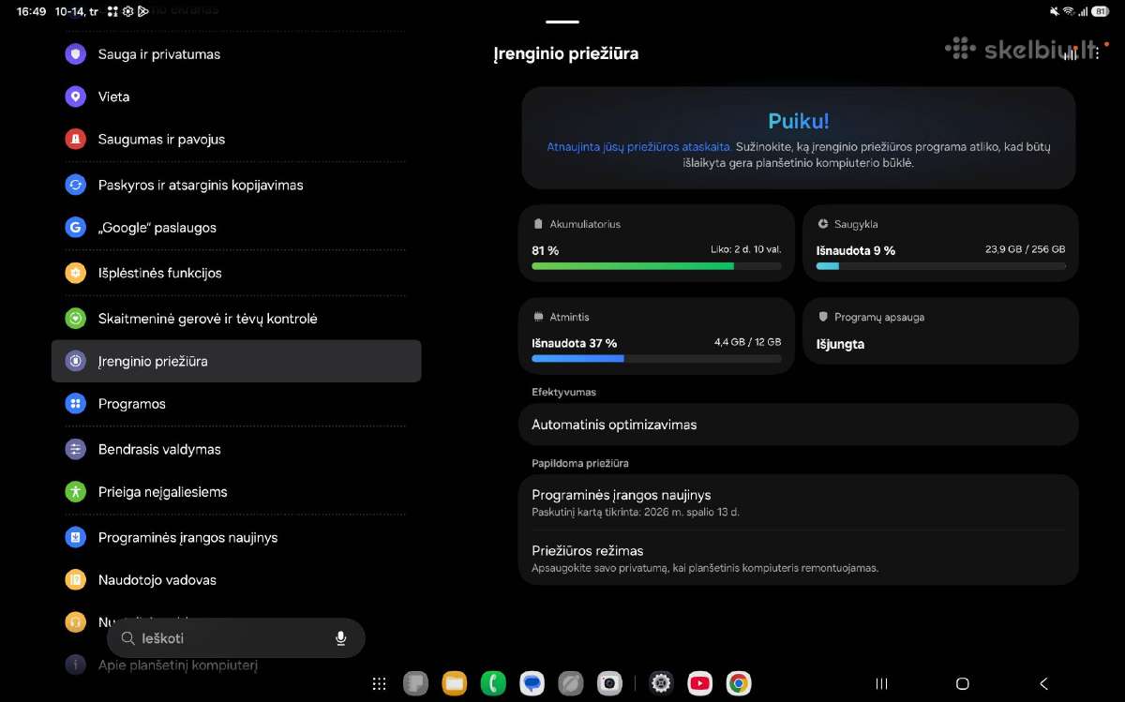The width and height of the screenshot is (1125, 702).
Task: Open Programinės įrangos naujinys under Papildoma priežiūra
Action: pyautogui.click(x=799, y=502)
